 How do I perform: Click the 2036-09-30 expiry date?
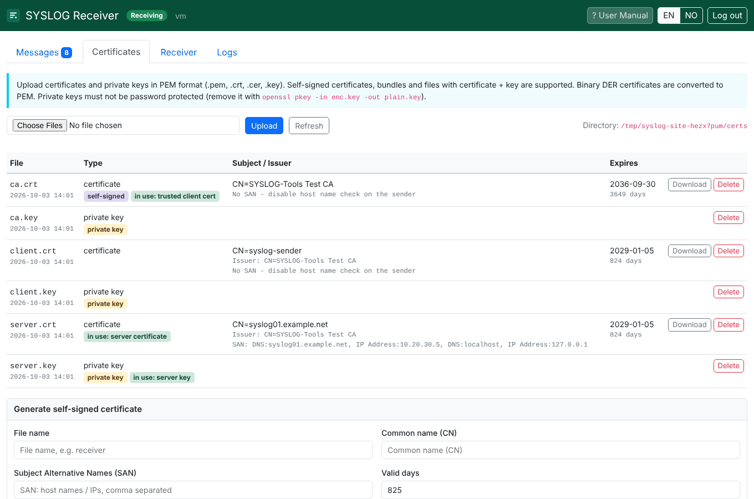point(633,184)
